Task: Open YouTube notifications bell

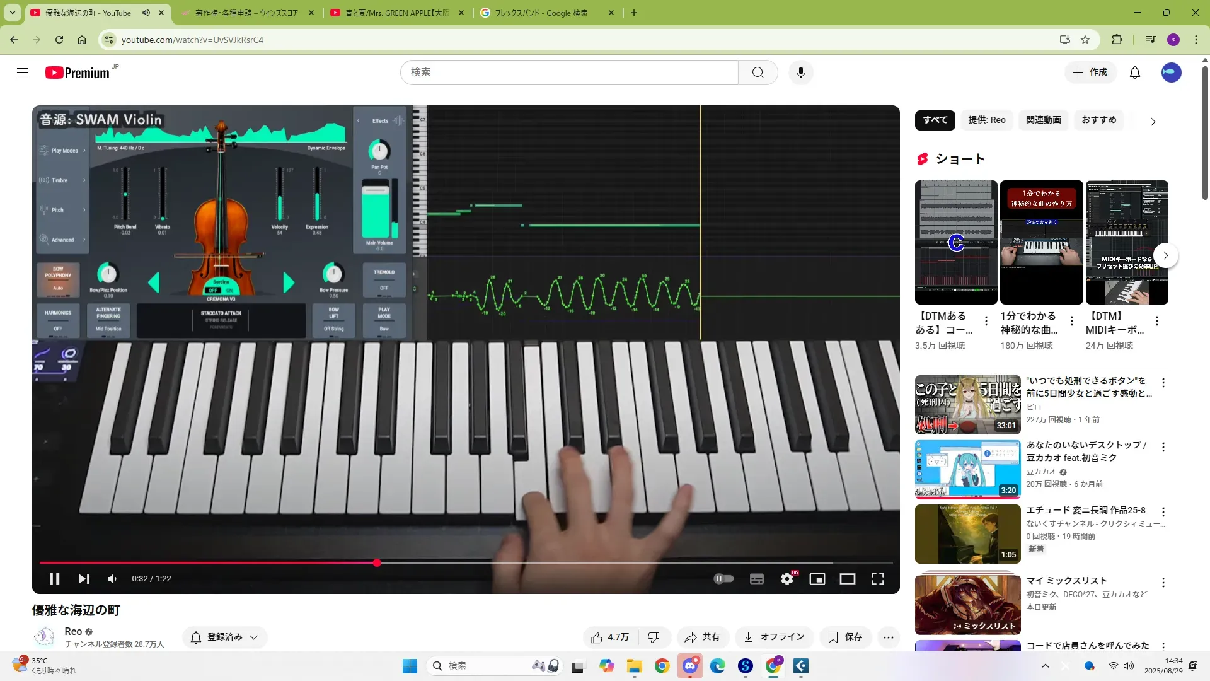Action: pos(1134,73)
